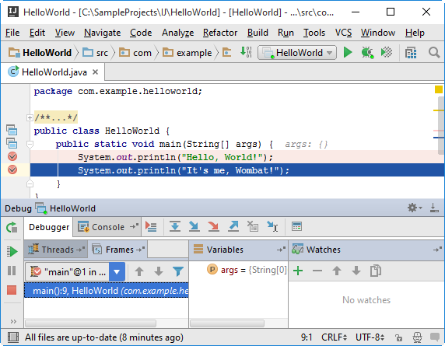Click the Frames horizontal scrollbar
The image size is (445, 346).
pyautogui.click(x=90, y=323)
